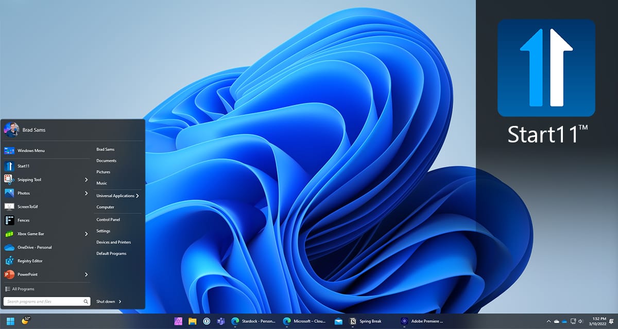Show hidden tray icons with the chevron
Screen dimensions: 618x329
[x=548, y=321]
